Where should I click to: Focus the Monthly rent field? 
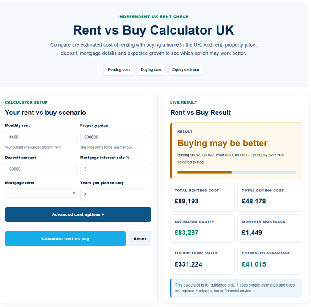pyautogui.click(x=41, y=137)
